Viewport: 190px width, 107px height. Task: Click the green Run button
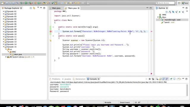(26, 3)
